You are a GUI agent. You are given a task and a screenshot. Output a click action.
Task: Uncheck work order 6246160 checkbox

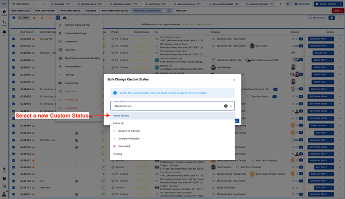tap(13, 181)
